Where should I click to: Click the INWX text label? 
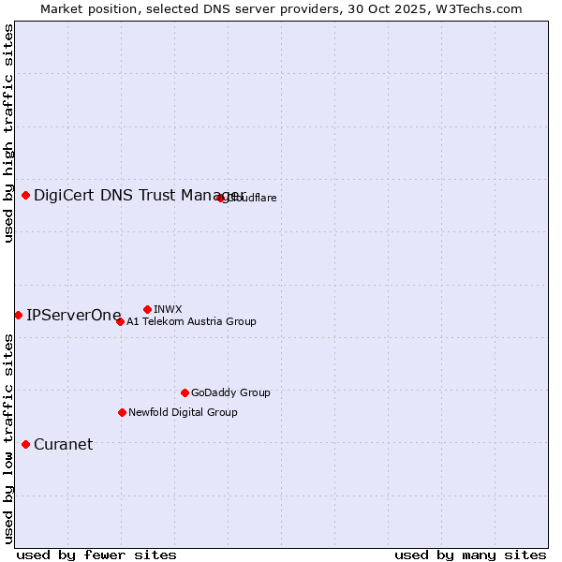click(168, 309)
